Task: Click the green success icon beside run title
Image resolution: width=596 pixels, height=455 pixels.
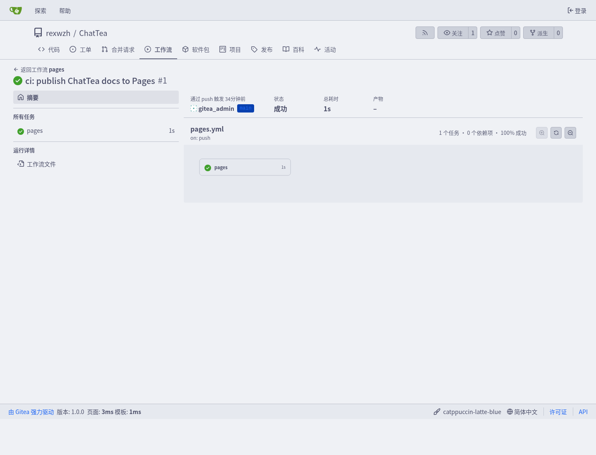Action: pos(18,81)
